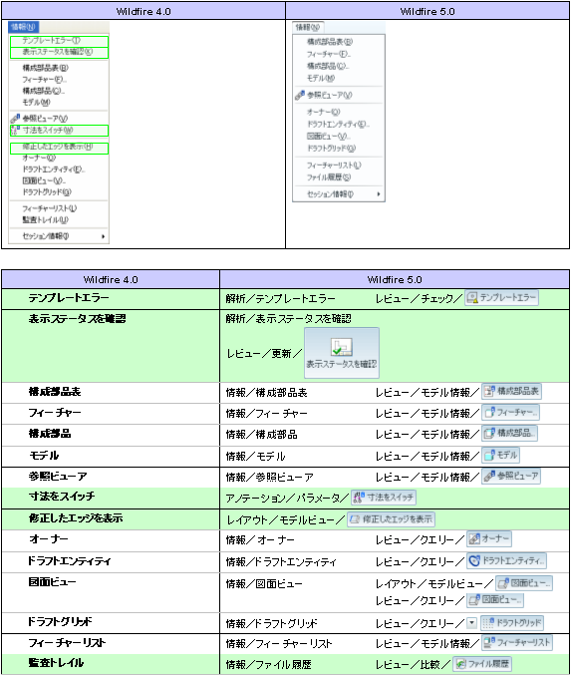Click the 寸法をスイッチ ribbon button in the table
Screen dimensions: 571x675
click(x=384, y=498)
